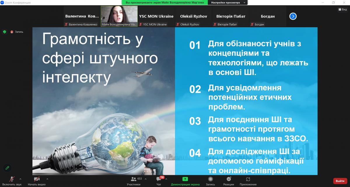Expand the options arrow beside Чат
The width and height of the screenshot is (350, 187).
coord(166,179)
